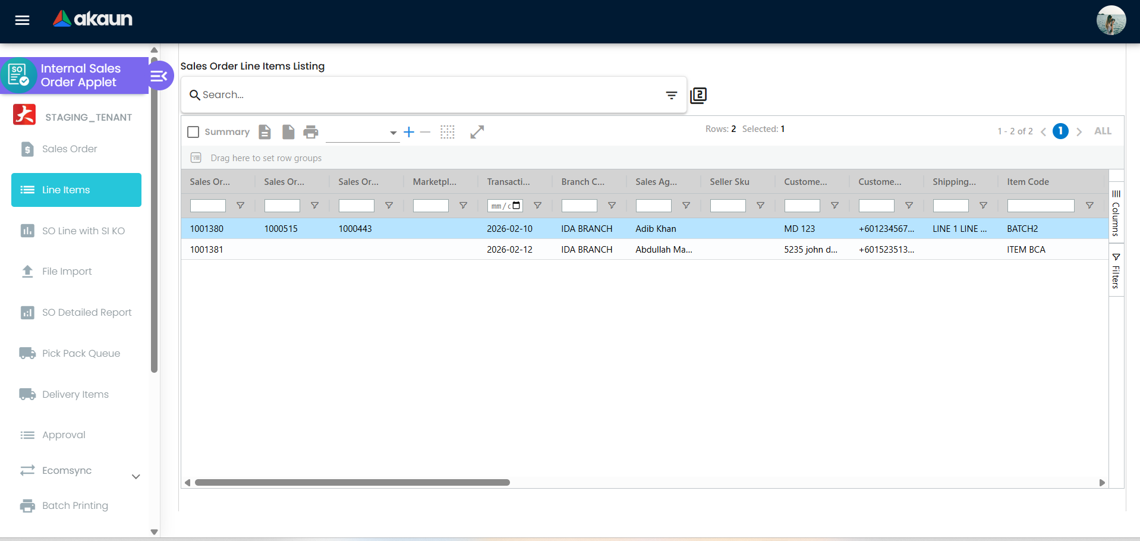This screenshot has height=541, width=1140.
Task: Expand the Ecomsync submenu
Action: [136, 476]
